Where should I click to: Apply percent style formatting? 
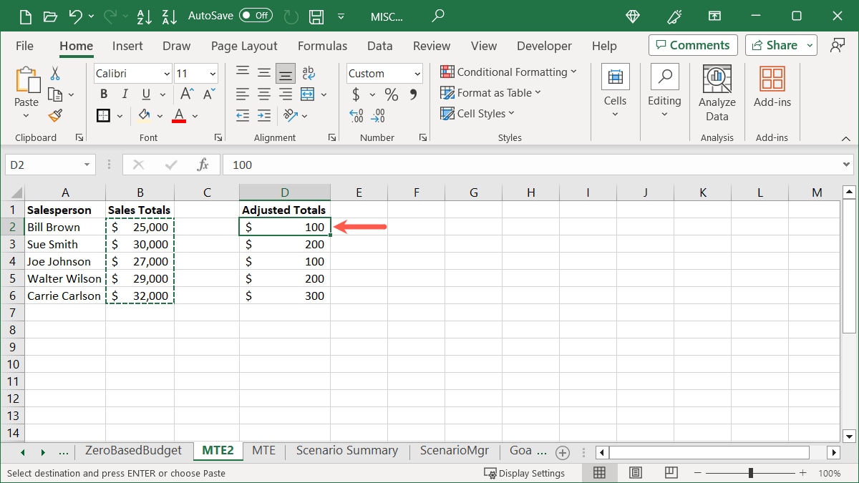(390, 94)
